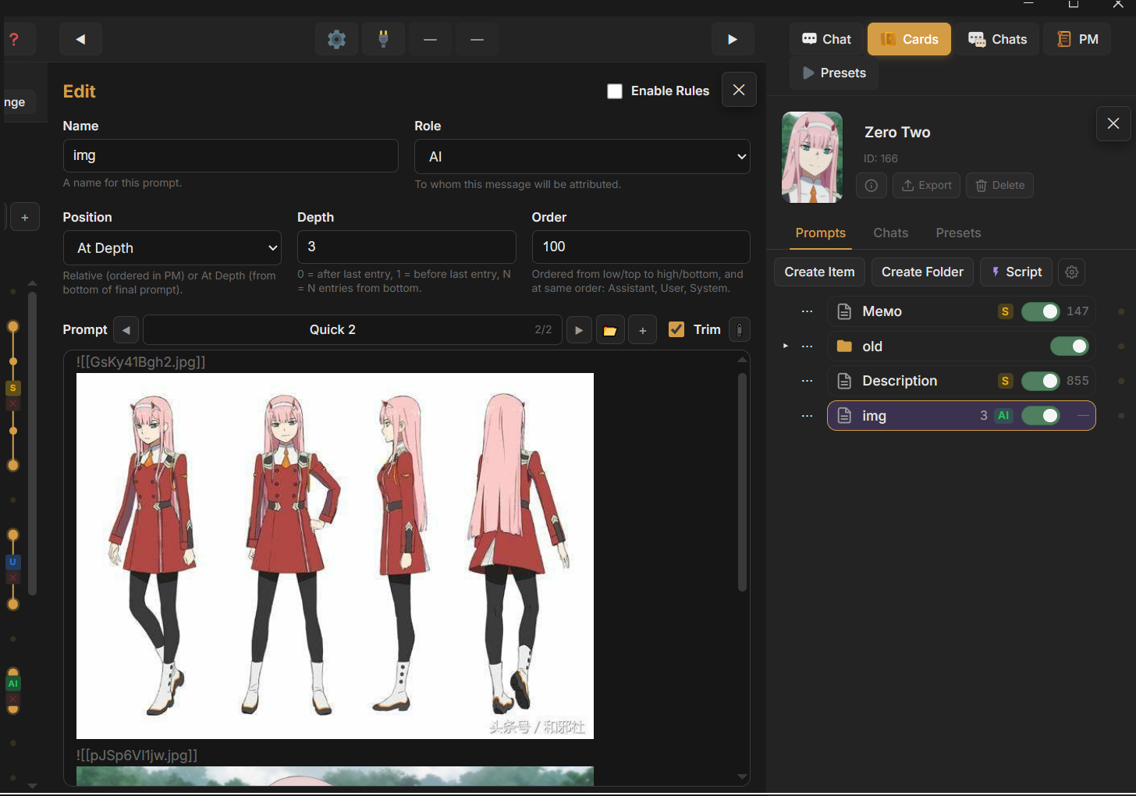Click the Create Item button

[819, 272]
